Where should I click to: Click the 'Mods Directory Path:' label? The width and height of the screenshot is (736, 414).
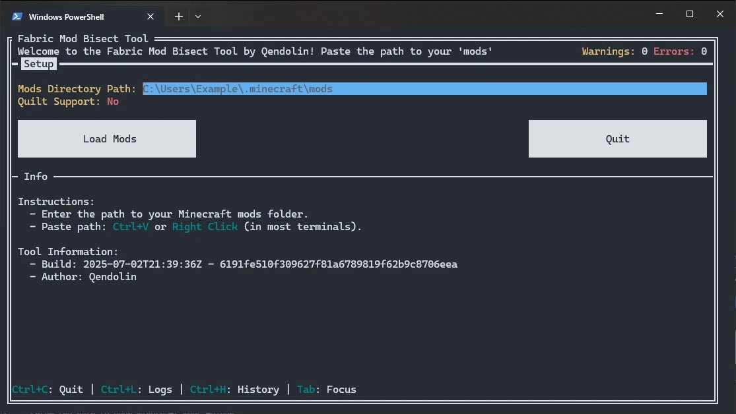tap(77, 88)
